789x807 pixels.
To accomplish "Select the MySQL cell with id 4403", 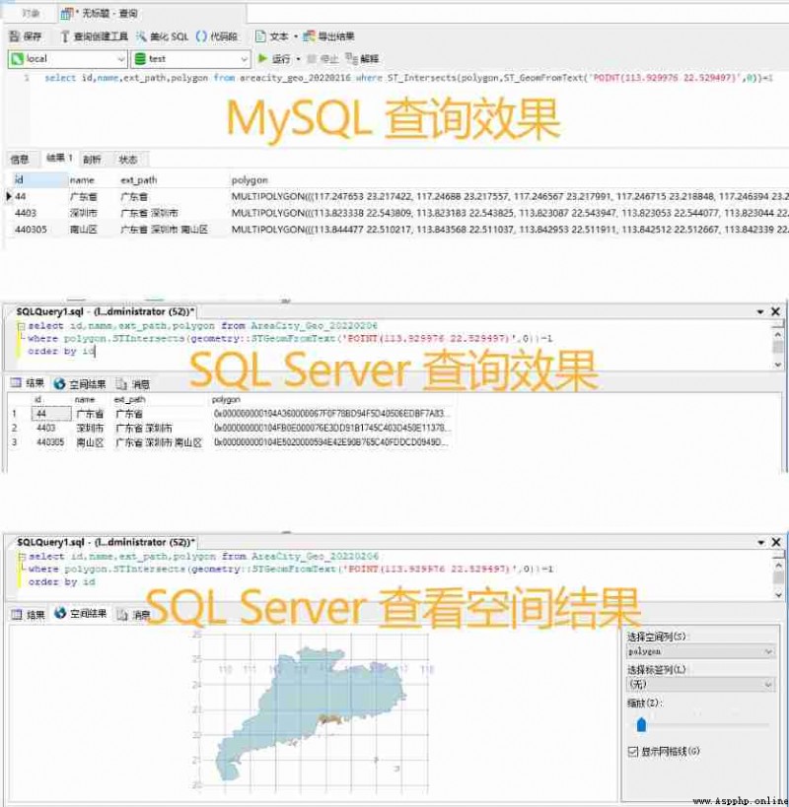I will point(26,213).
